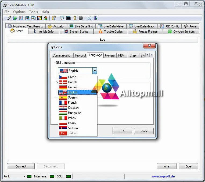Switch to Monitored Test Results tab
This screenshot has width=205, height=182.
tap(25, 26)
